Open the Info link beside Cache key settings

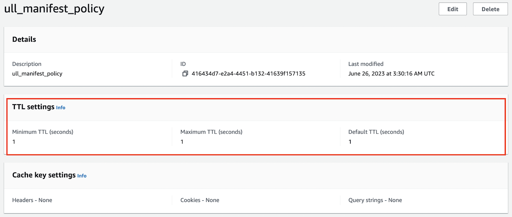point(82,176)
